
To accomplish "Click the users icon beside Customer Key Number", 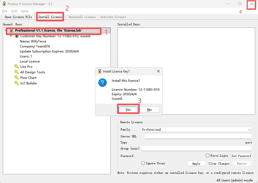I will [17, 36].
